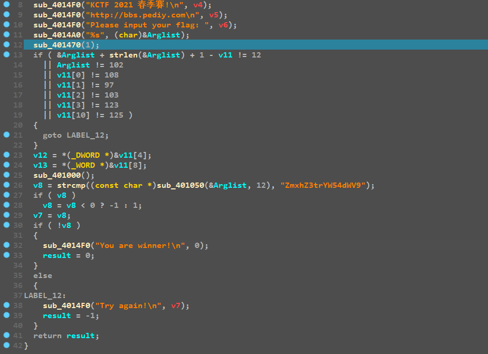The height and width of the screenshot is (354, 488).
Task: Click result = -1 assignment on line 39
Action: [71, 315]
